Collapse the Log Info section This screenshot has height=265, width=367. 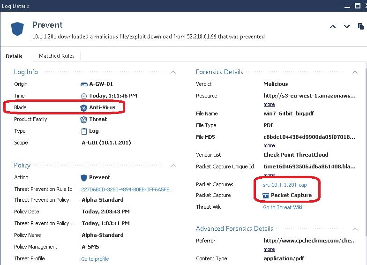[x=173, y=72]
